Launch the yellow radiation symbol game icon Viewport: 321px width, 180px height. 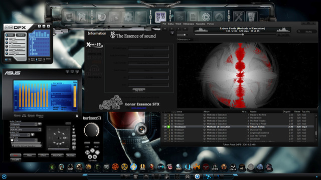tap(124, 167)
